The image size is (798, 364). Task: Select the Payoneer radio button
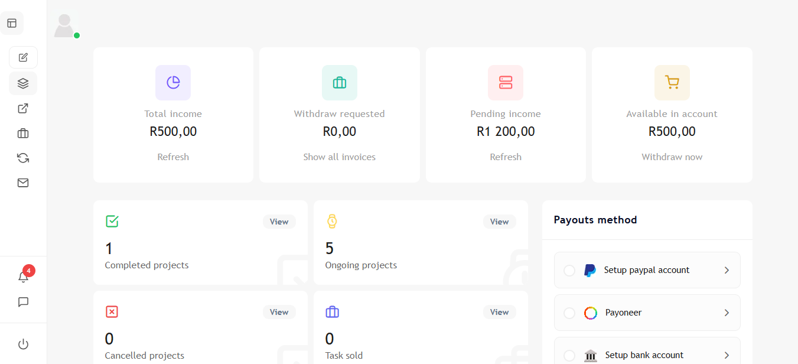(x=569, y=313)
